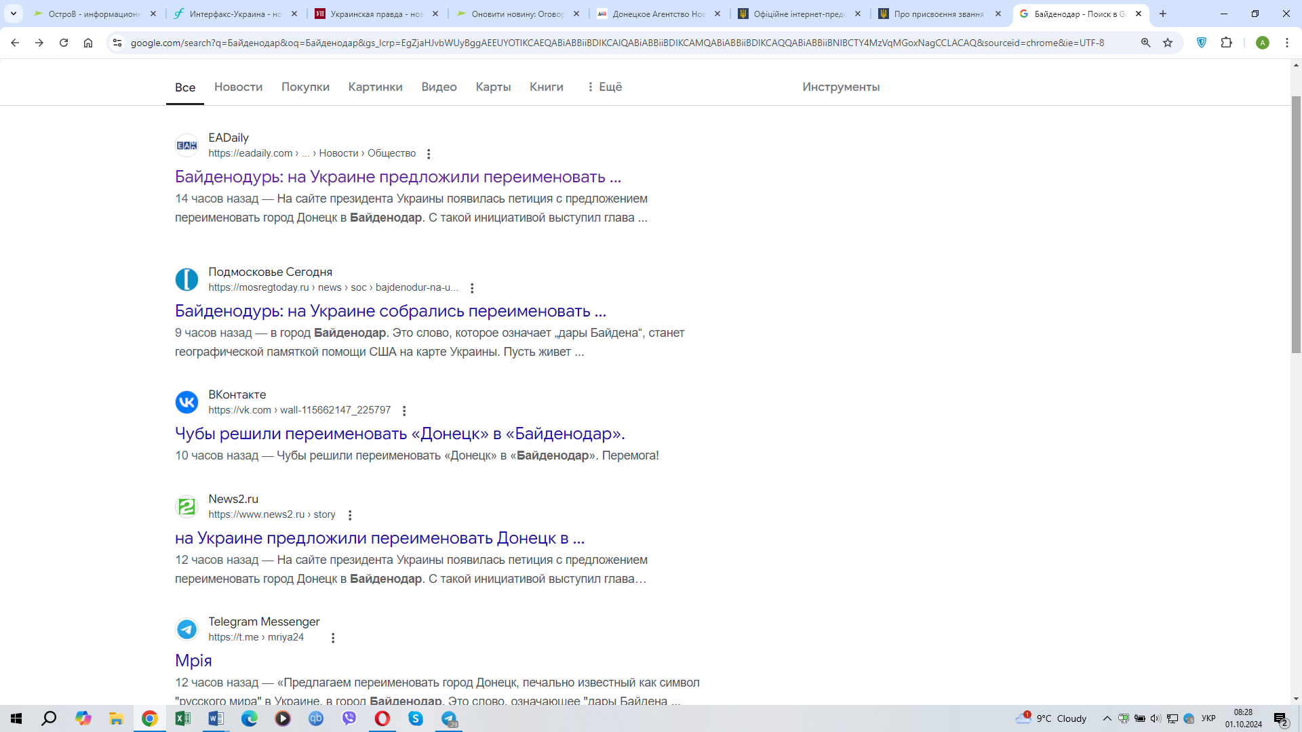Open options menu for ВКонтакте result

pyautogui.click(x=404, y=411)
